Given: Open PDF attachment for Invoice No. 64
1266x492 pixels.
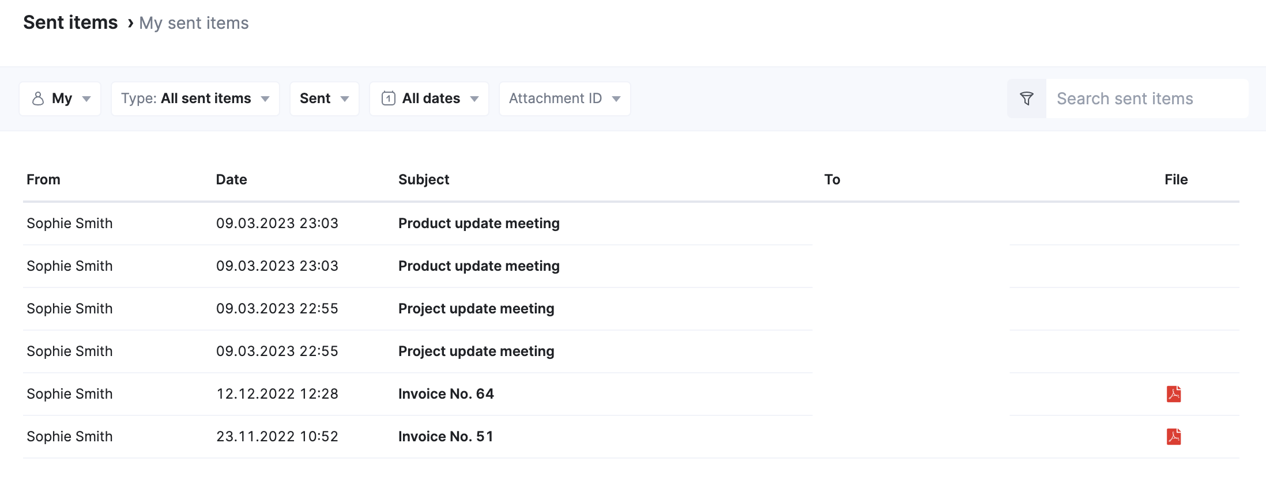Looking at the screenshot, I should [1174, 394].
